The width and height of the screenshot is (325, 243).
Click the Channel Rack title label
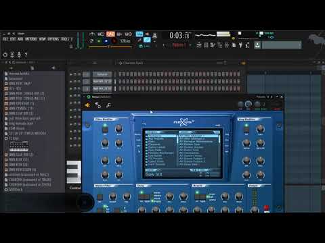[133, 63]
